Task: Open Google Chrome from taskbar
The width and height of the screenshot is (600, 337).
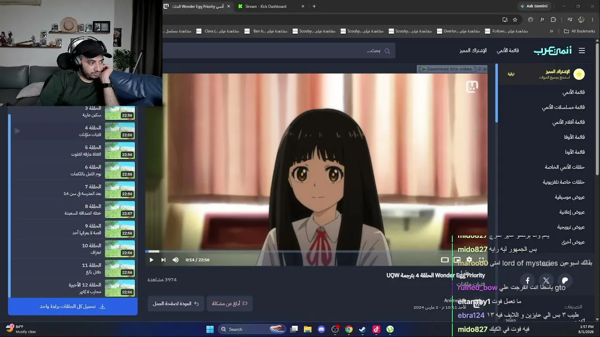Action: pyautogui.click(x=349, y=329)
